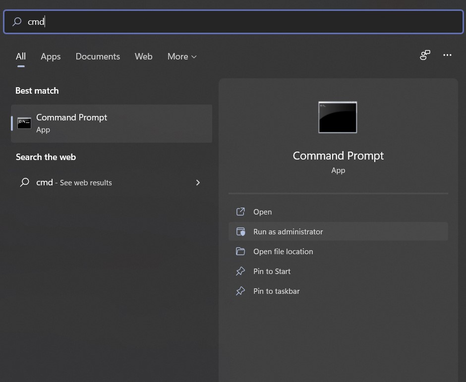Select the Web filter tab
466x382 pixels.
pos(144,56)
